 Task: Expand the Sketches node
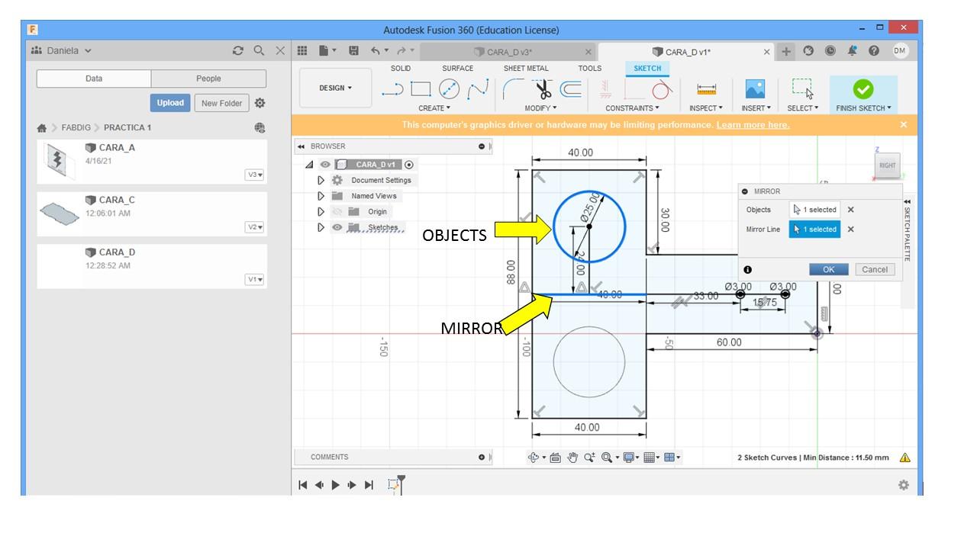click(321, 227)
